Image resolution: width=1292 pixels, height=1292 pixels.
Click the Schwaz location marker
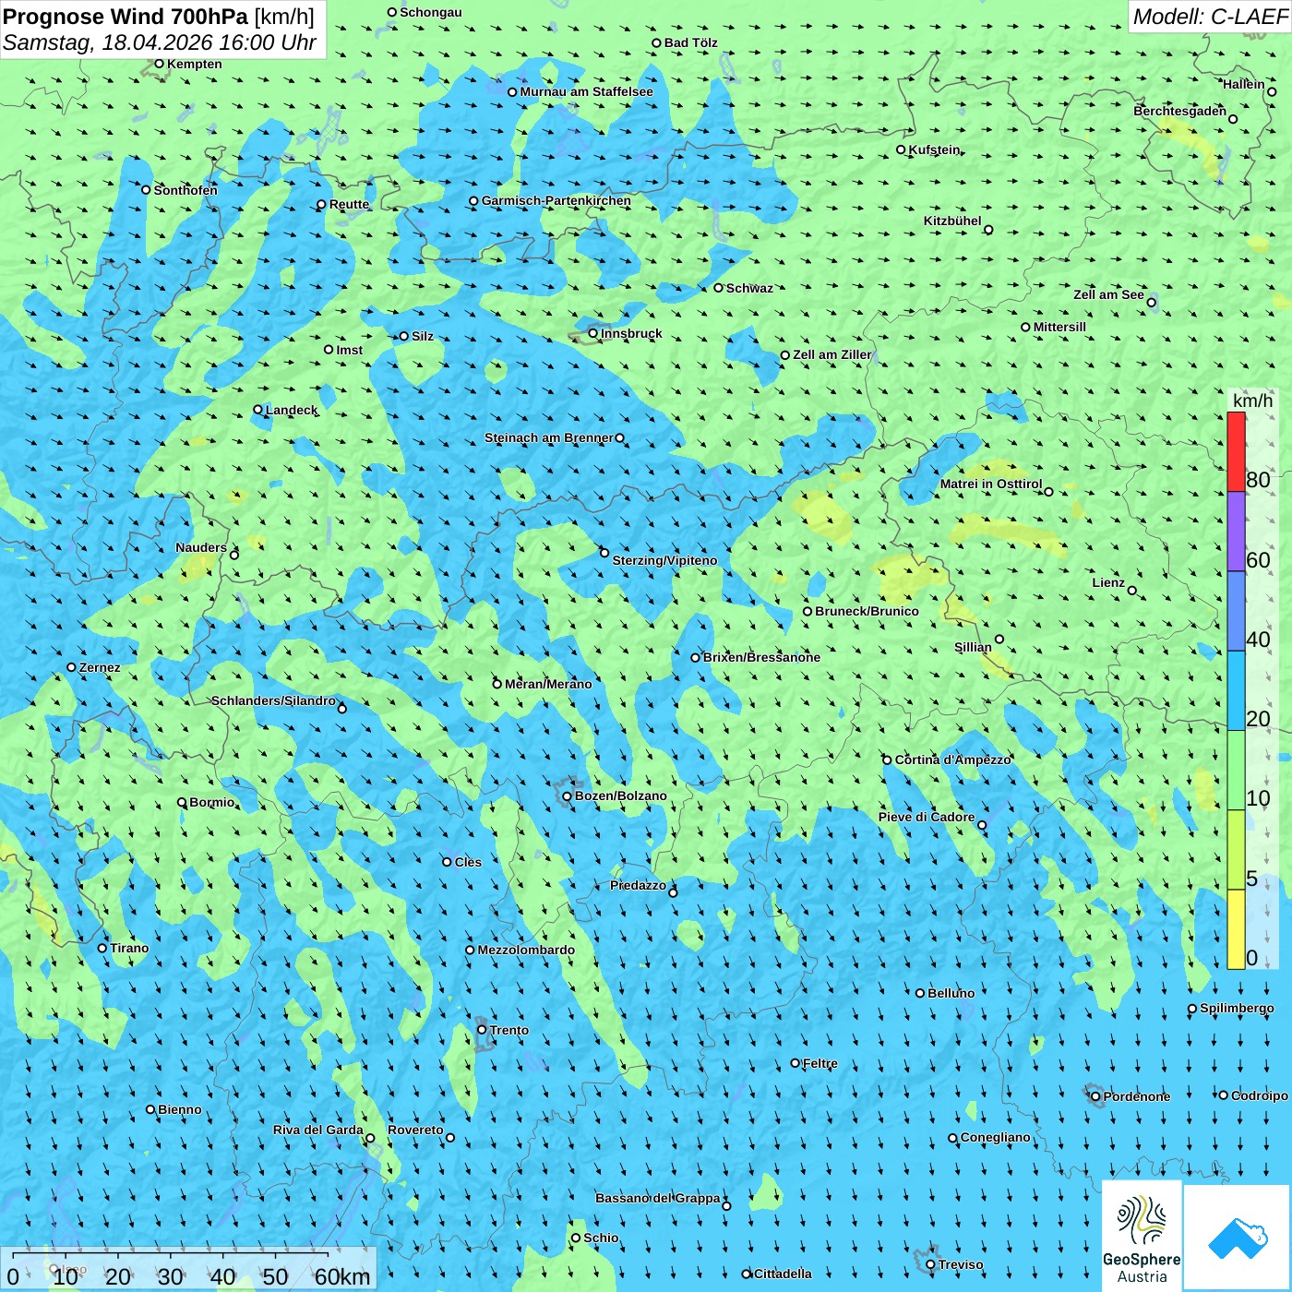tap(719, 288)
